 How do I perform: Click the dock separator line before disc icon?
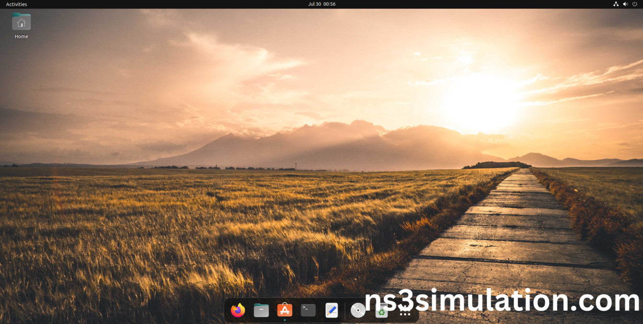pos(345,311)
